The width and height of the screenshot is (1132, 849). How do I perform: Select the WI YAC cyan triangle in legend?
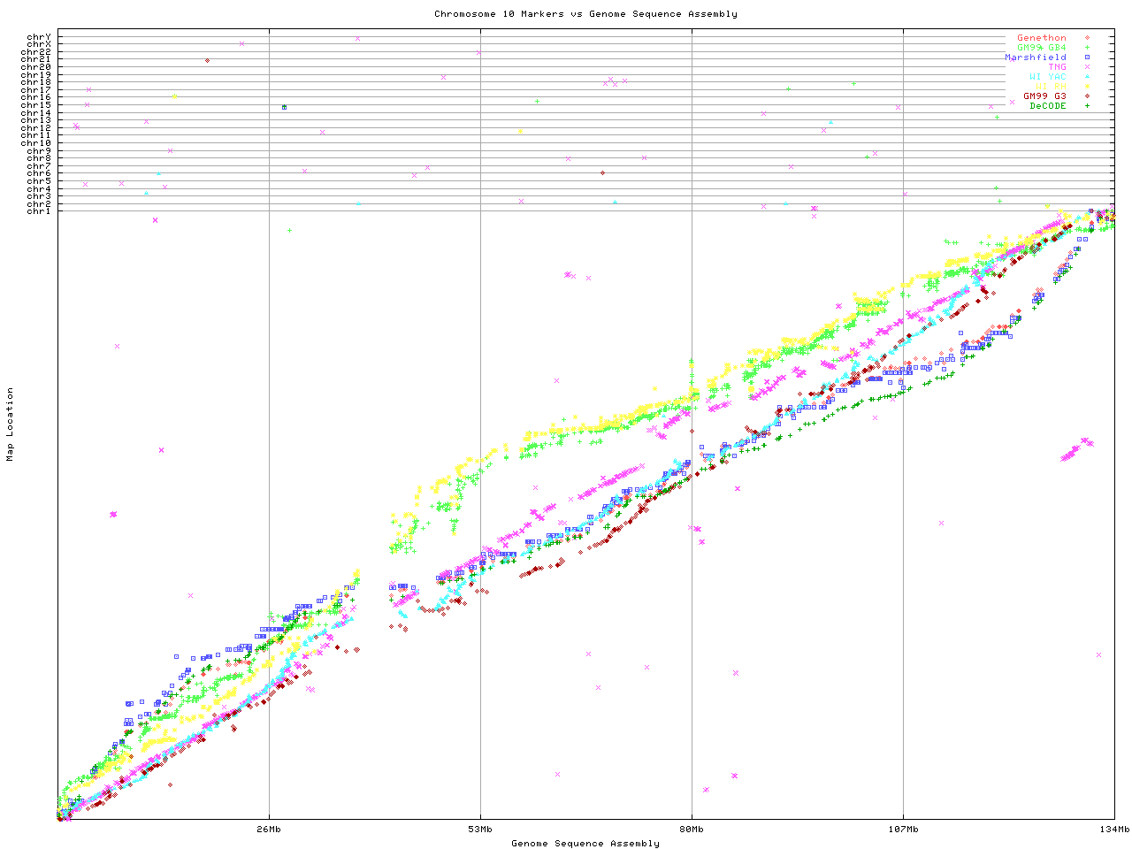pos(1087,77)
